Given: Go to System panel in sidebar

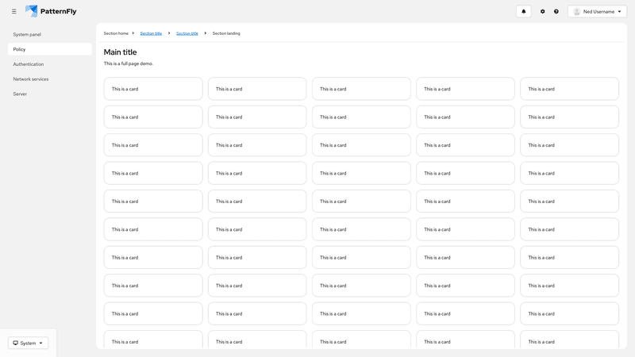Looking at the screenshot, I should pyautogui.click(x=27, y=34).
